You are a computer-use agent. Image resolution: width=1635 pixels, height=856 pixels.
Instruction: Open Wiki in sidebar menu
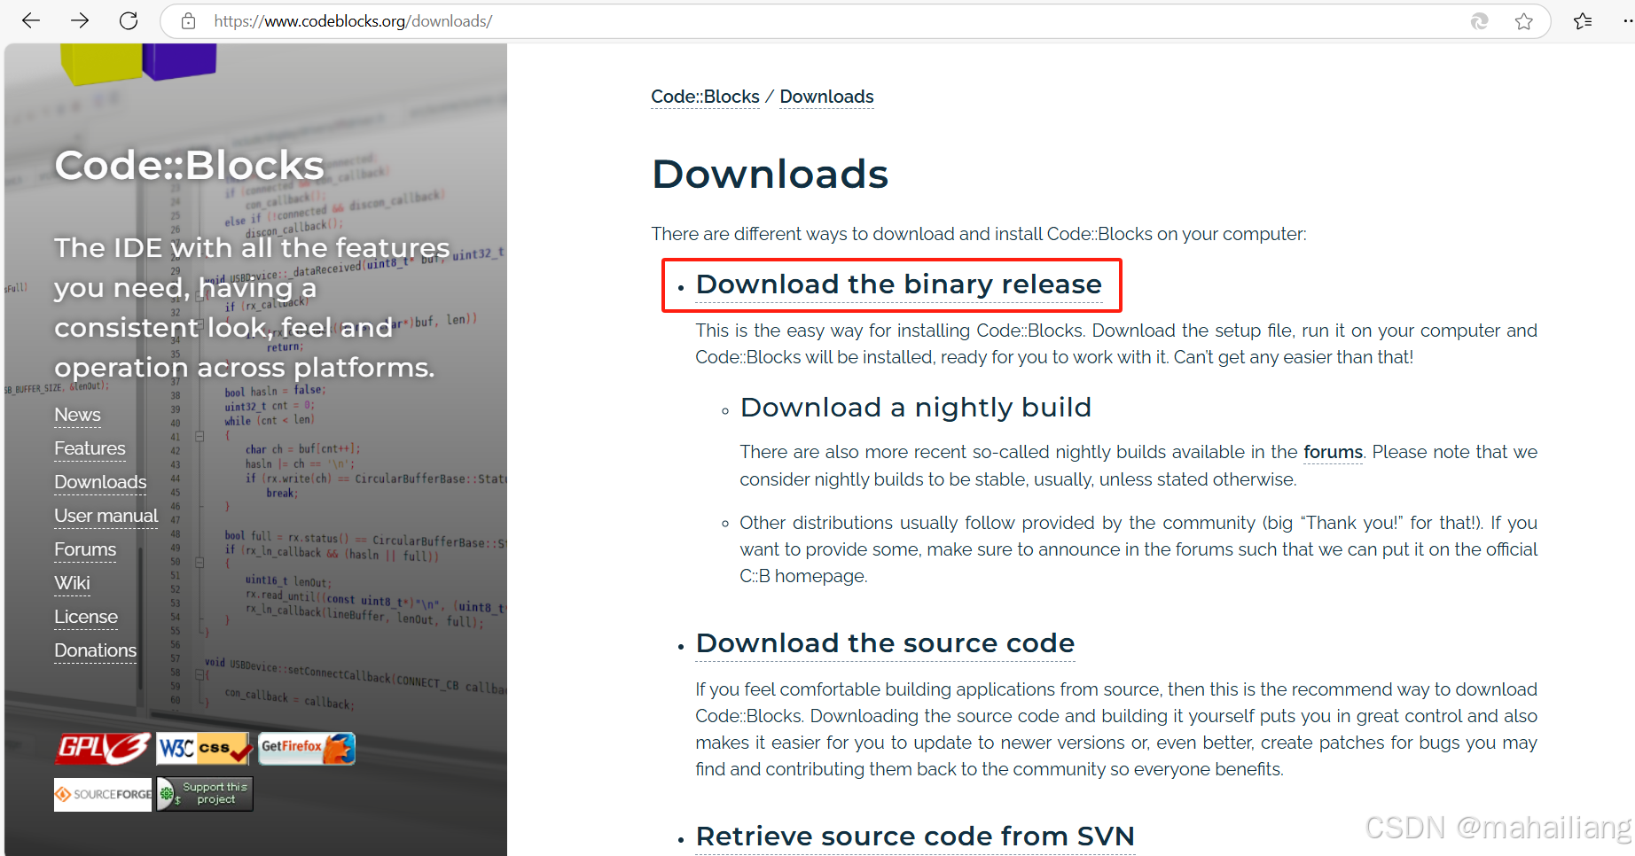click(x=72, y=583)
